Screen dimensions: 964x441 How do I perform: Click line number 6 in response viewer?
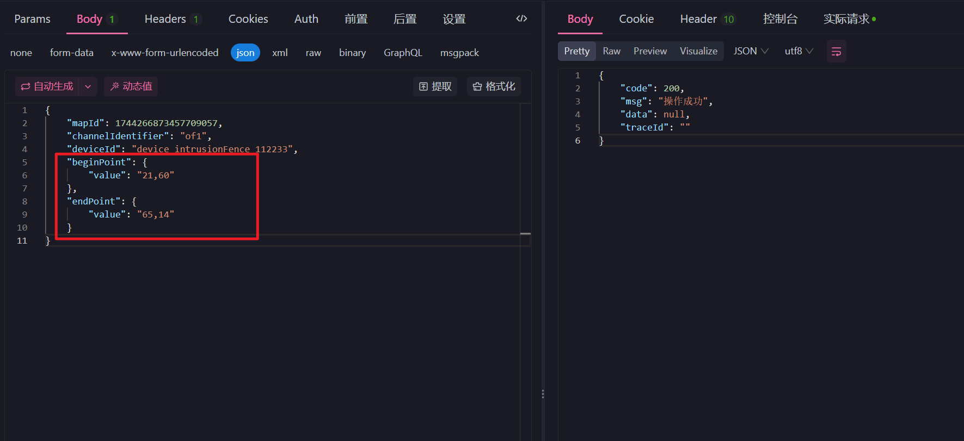[578, 141]
